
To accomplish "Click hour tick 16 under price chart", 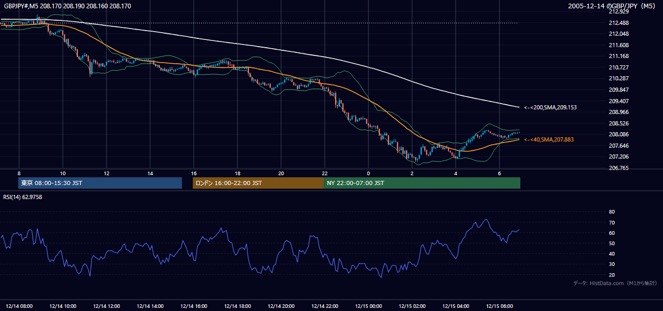I will tap(194, 173).
